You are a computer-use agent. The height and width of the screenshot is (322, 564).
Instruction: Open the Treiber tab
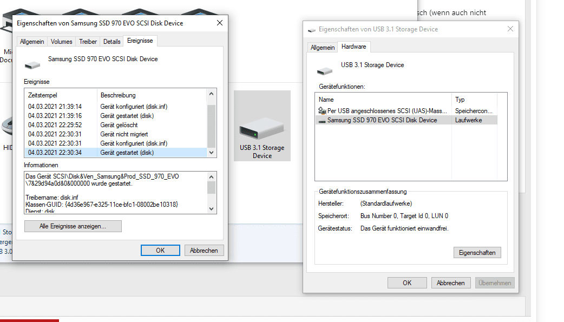click(88, 42)
